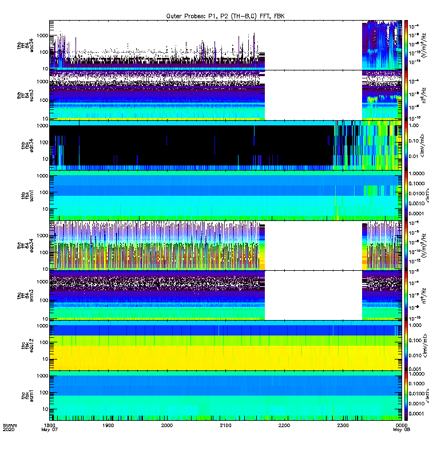Image resolution: width=429 pixels, height=458 pixels.
Task: Click the 100 frequency tick of thb scm3 panel
Action: coord(44,101)
